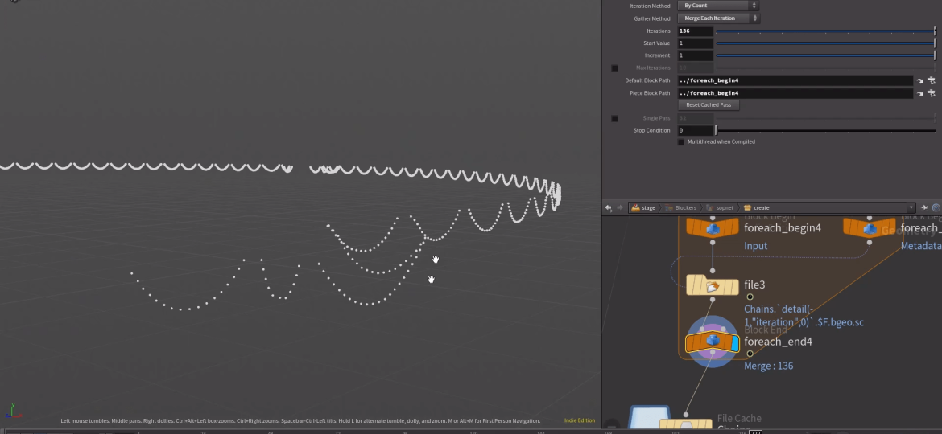The height and width of the screenshot is (434, 942).
Task: Expand the network path history dropdown arrow
Action: point(911,207)
